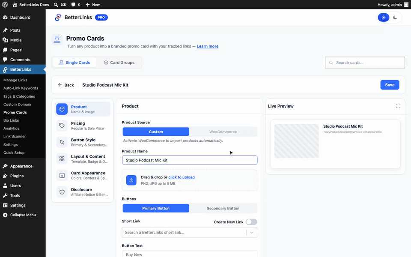411x257 pixels.
Task: Click the Collapse Menu arrow icon
Action: click(x=5, y=215)
